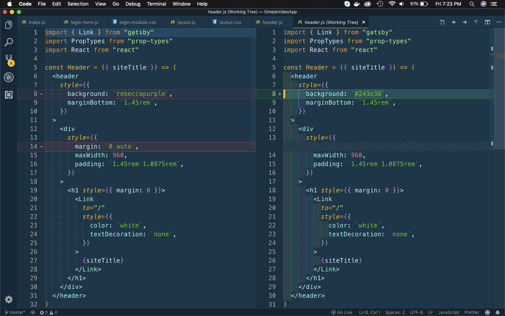Open the volume control in menu bar
This screenshot has height=316, width=505.
tap(402, 4)
